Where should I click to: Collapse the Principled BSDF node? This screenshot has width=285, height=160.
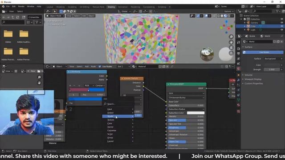(x=168, y=84)
